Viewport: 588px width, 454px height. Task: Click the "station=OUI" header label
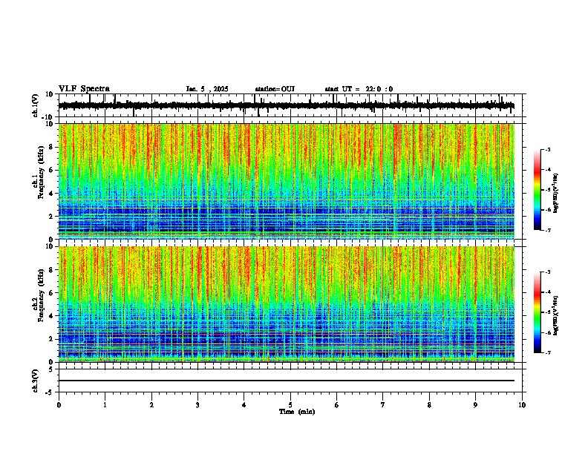point(275,89)
